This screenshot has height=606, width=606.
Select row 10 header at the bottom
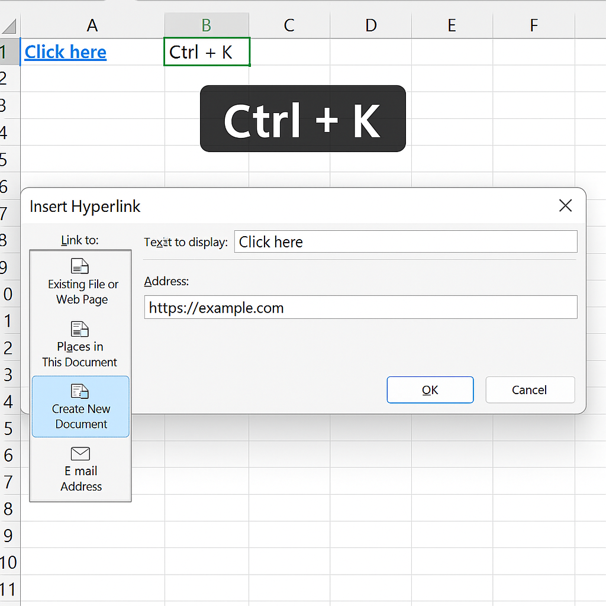click(9, 562)
